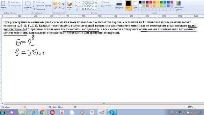
Task: Activate Цвет 2 background color
Action: pos(135,6)
